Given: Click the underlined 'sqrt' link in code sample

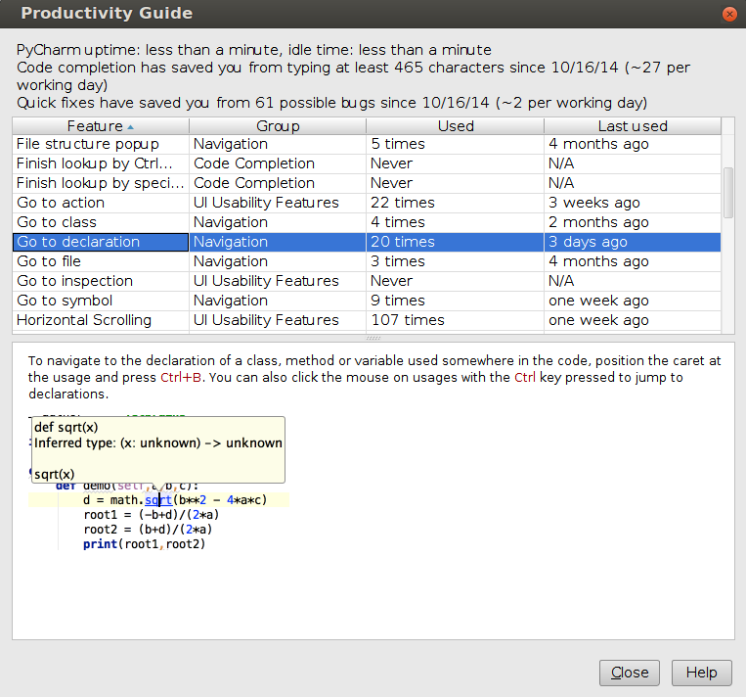Looking at the screenshot, I should coord(158,500).
